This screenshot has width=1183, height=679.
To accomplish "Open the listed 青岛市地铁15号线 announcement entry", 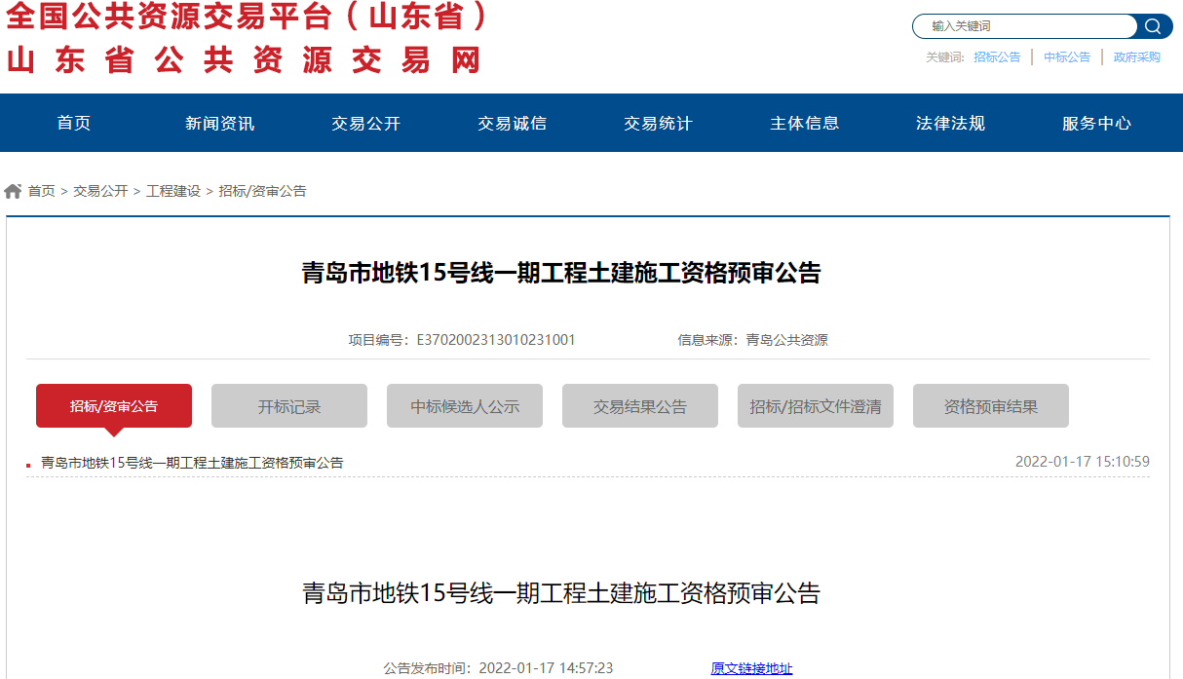I will [192, 463].
